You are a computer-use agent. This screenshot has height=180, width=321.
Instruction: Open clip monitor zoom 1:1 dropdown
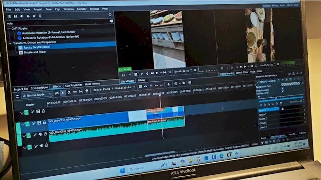pyautogui.click(x=126, y=75)
